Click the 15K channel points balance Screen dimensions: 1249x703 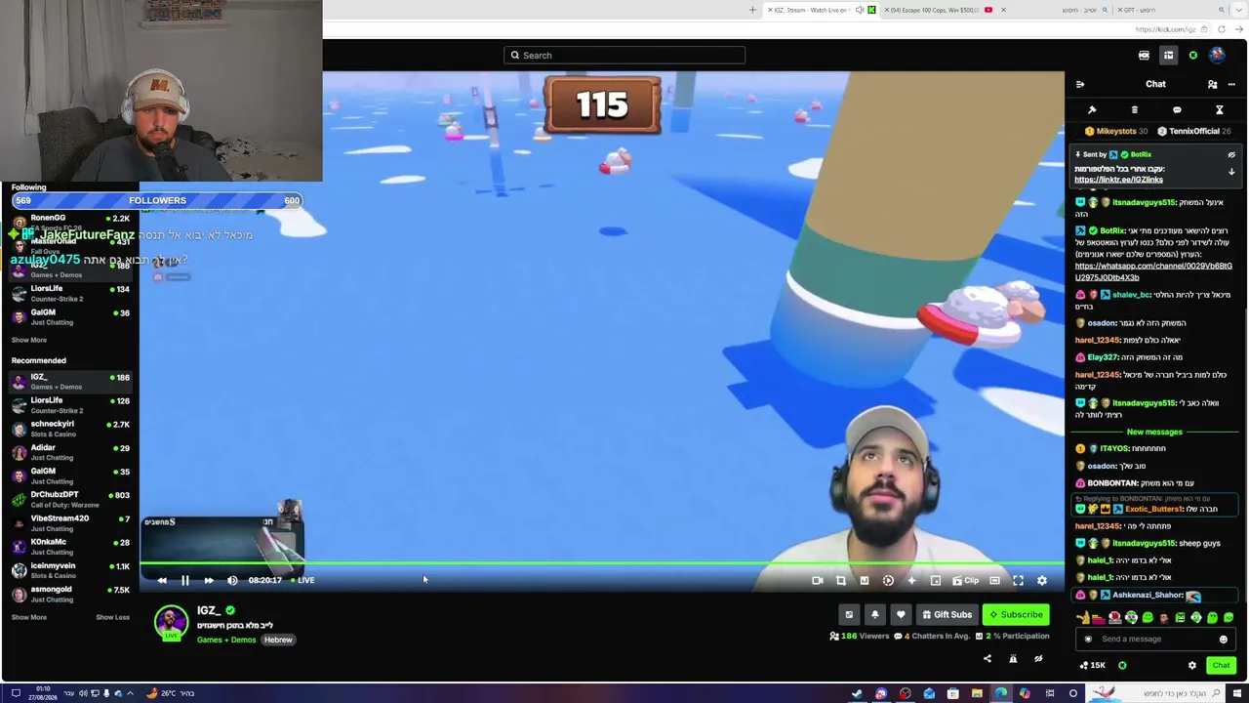tap(1093, 665)
